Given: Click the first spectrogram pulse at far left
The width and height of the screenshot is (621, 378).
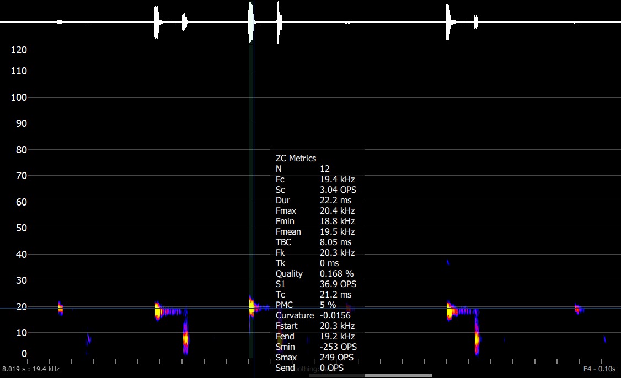Looking at the screenshot, I should (x=61, y=309).
